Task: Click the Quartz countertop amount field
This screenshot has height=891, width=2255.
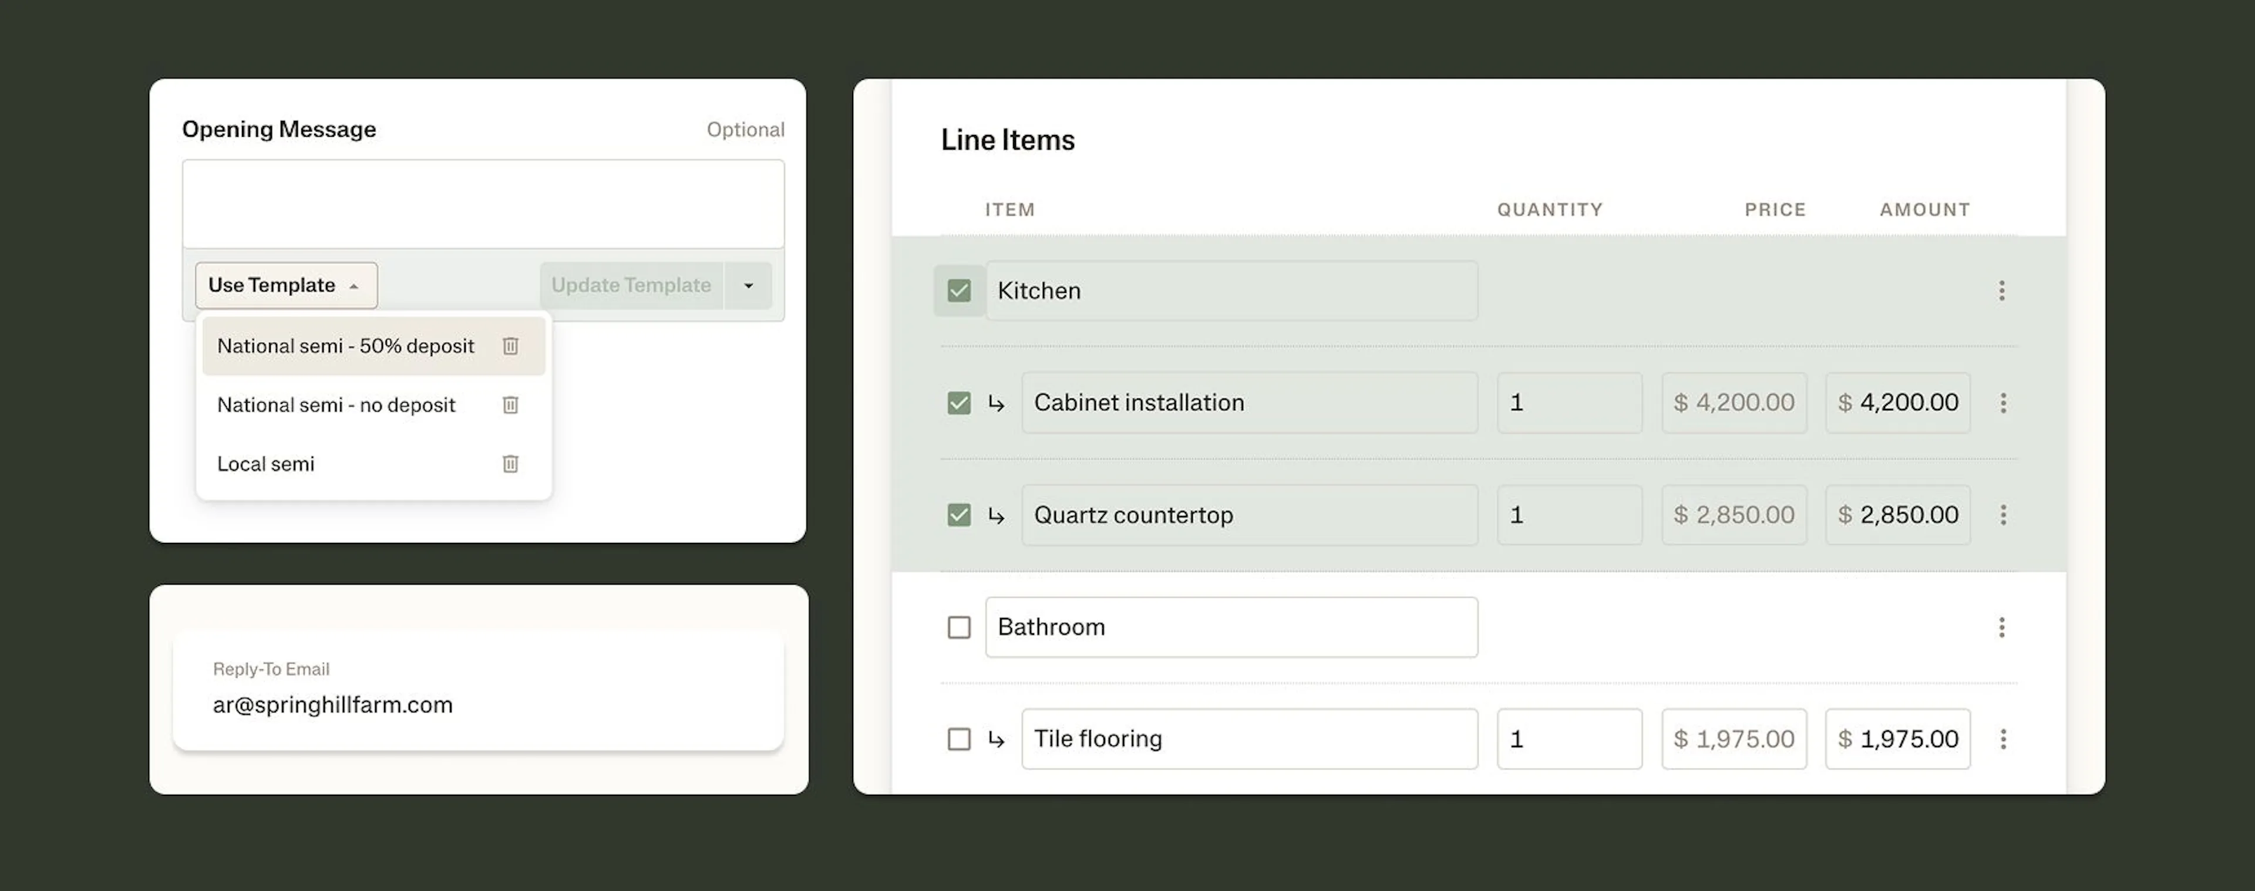Action: tap(1898, 515)
